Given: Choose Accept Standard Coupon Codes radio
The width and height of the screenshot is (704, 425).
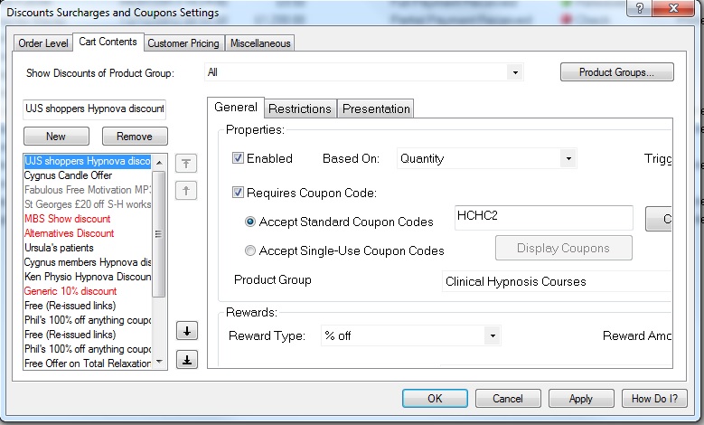Looking at the screenshot, I should point(250,222).
